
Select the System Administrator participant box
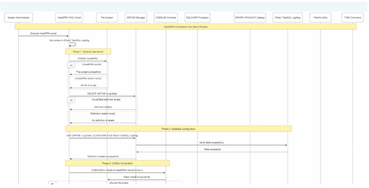[19, 18]
